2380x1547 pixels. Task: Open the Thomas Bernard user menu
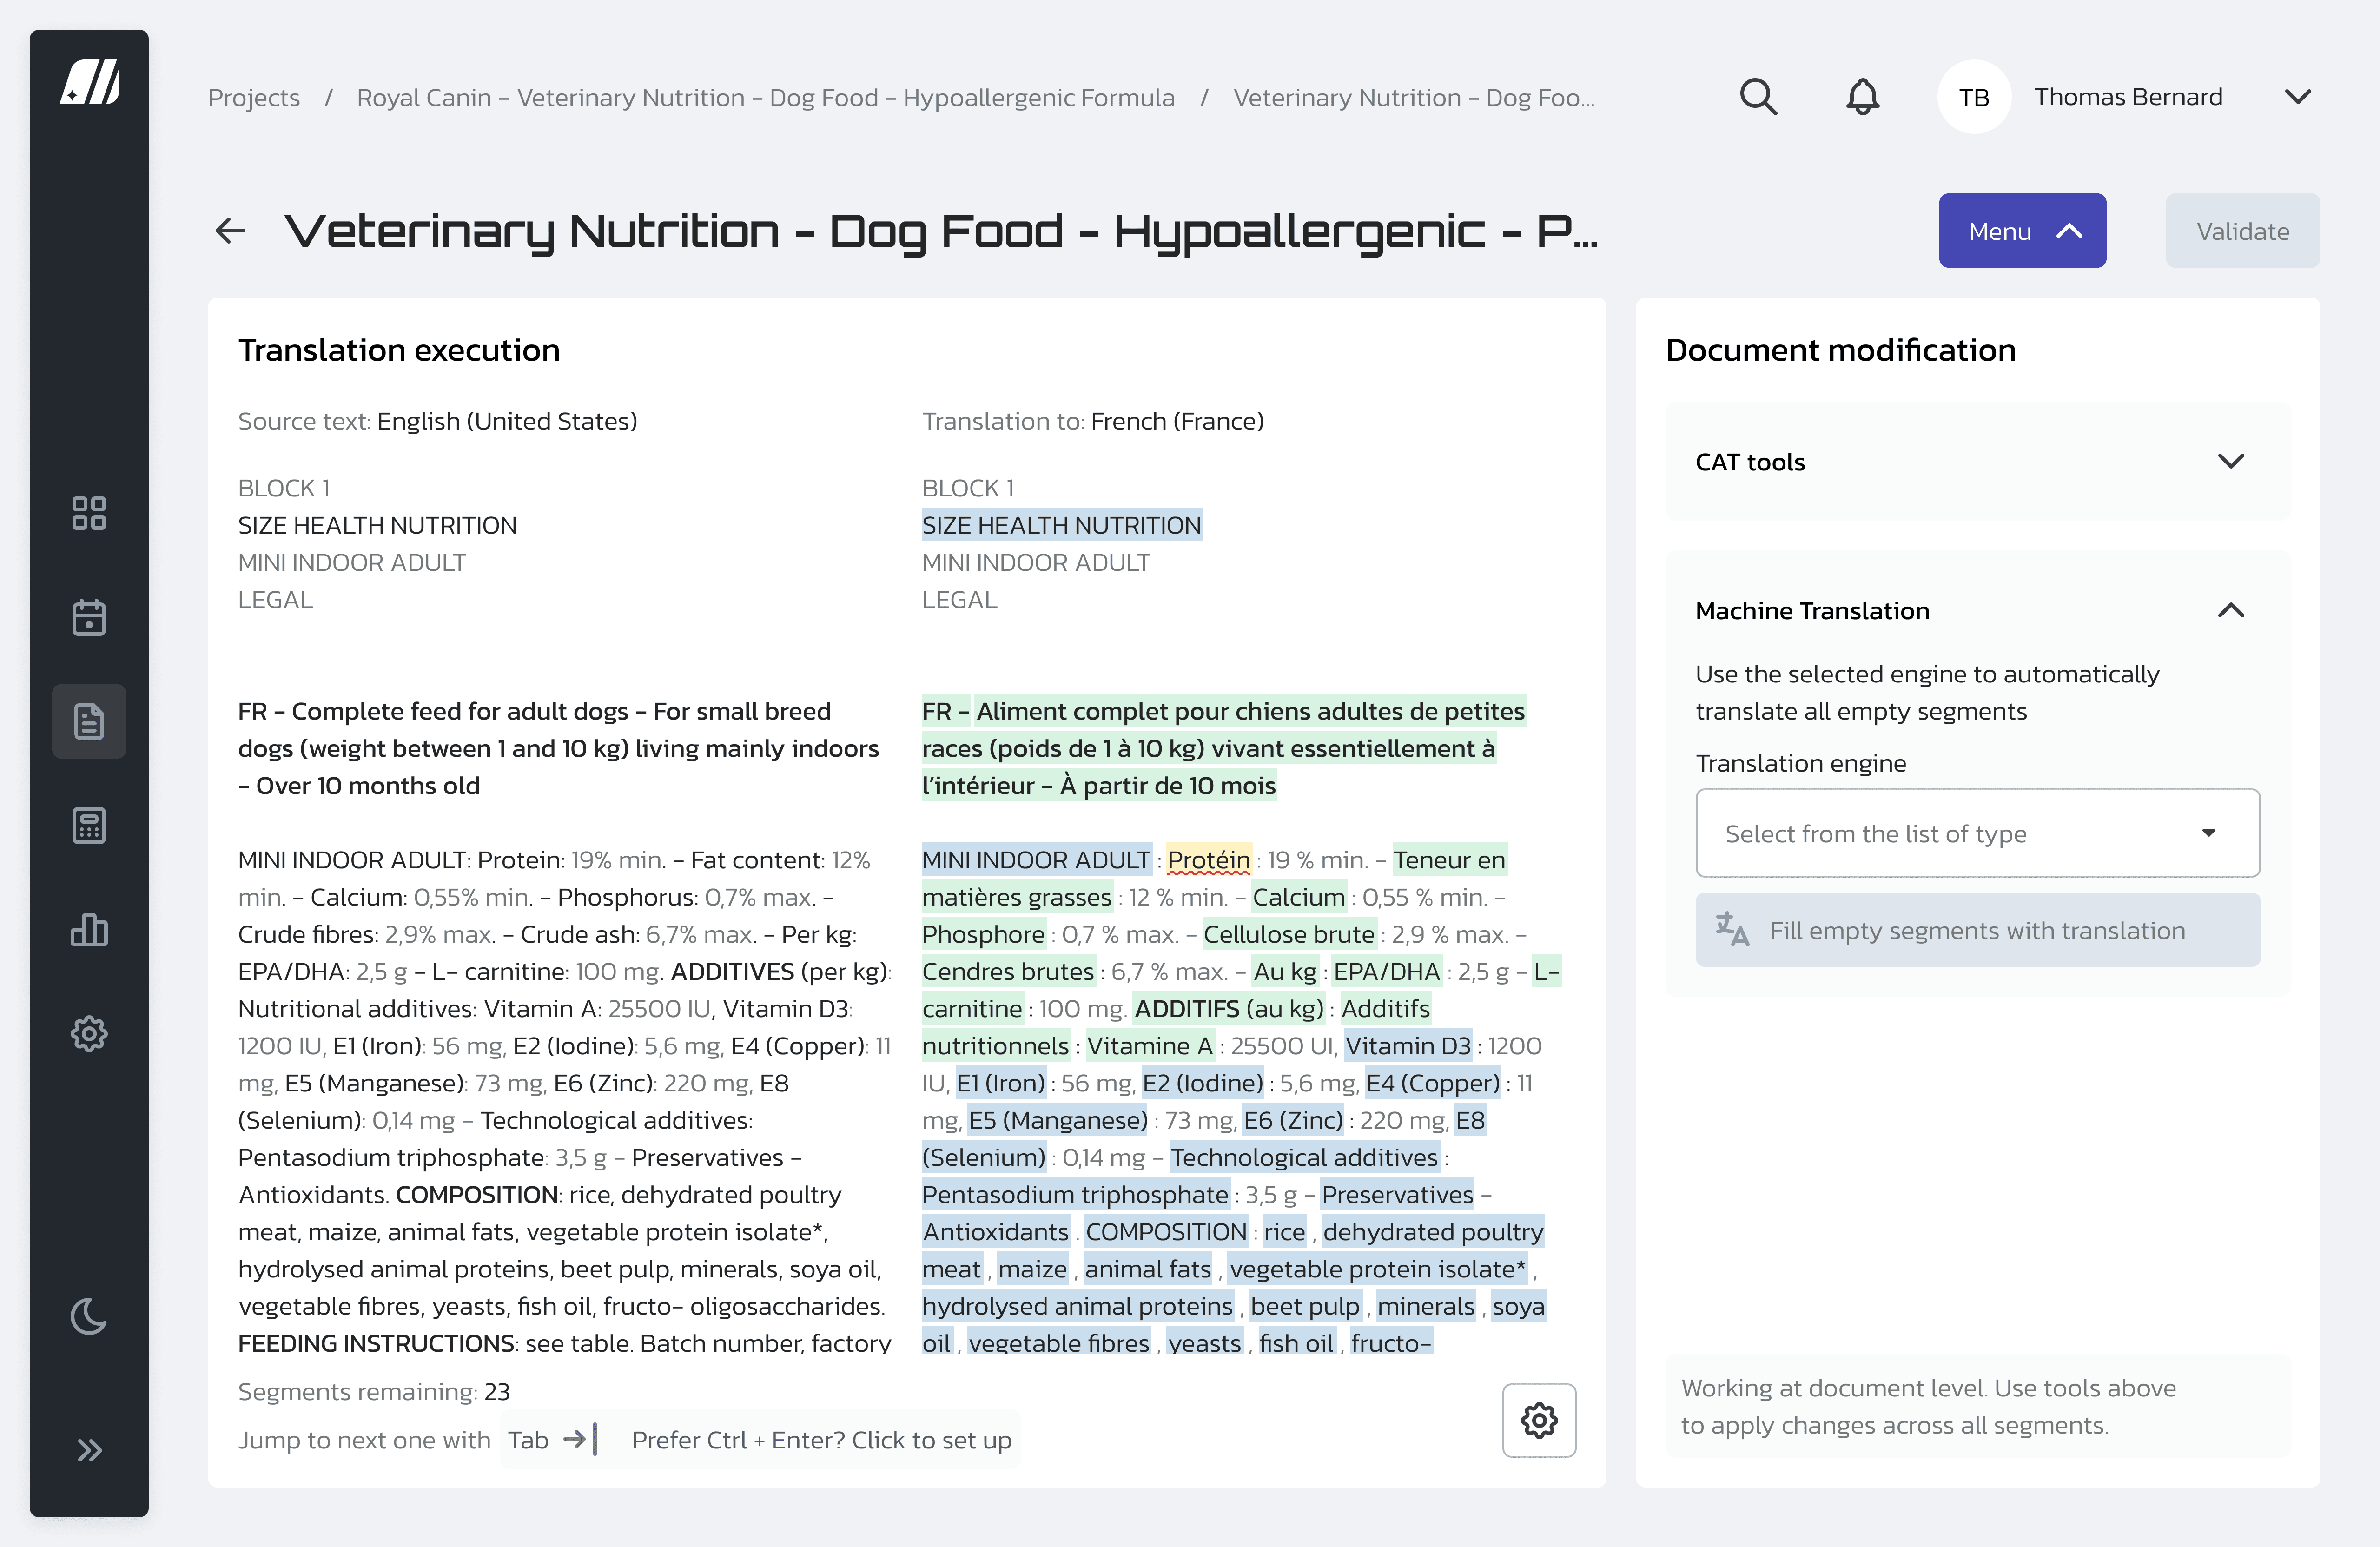(2297, 97)
